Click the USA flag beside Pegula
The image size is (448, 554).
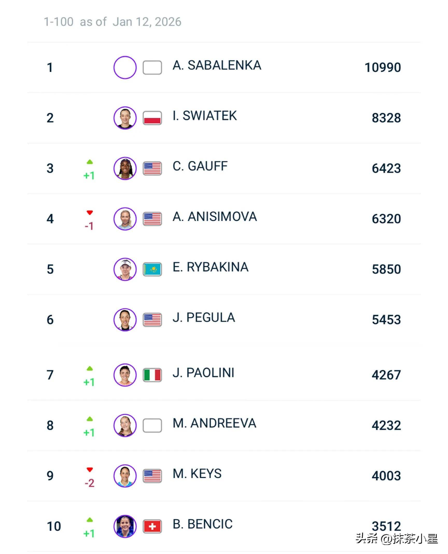[152, 320]
